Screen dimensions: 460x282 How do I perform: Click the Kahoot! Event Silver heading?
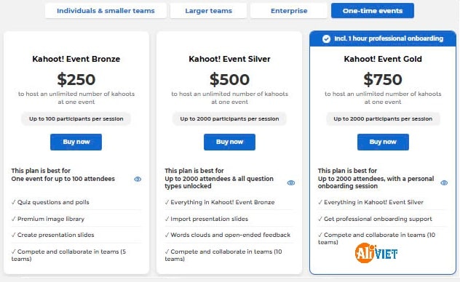pos(229,59)
